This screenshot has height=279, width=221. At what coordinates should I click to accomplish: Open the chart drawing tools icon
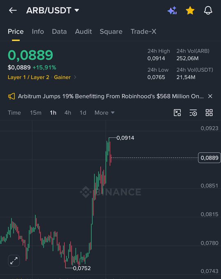[x=177, y=113]
